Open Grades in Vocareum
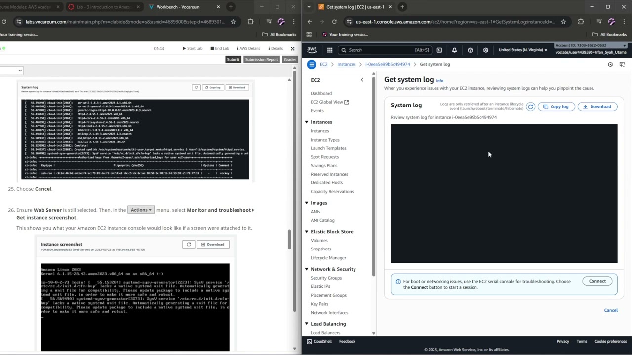Image resolution: width=632 pixels, height=355 pixels. pyautogui.click(x=290, y=60)
